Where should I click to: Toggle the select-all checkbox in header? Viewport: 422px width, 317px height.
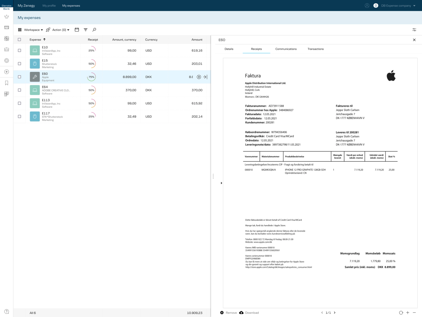(x=19, y=39)
